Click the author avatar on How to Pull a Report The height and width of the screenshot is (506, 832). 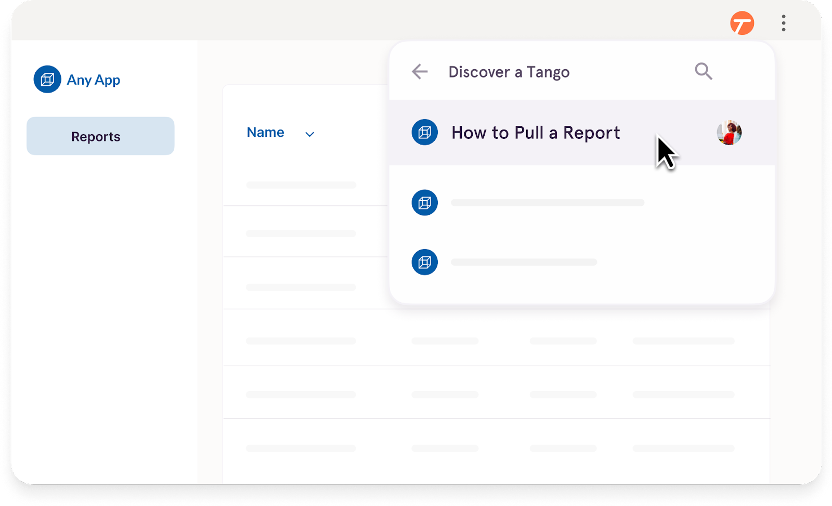point(729,132)
